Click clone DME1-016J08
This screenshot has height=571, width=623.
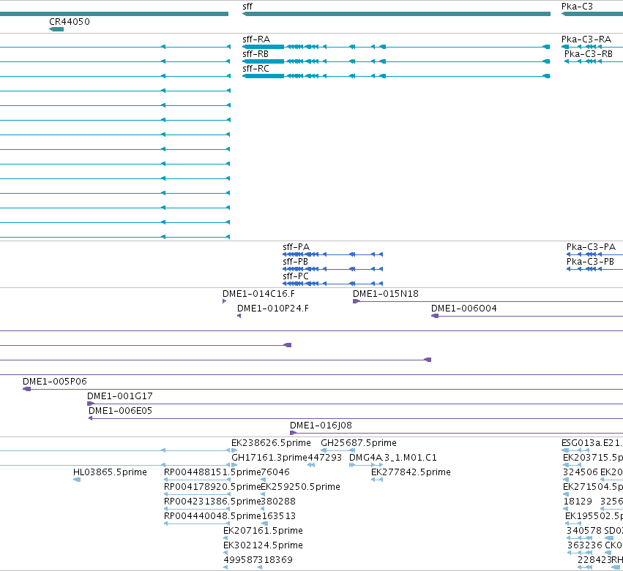click(457, 433)
